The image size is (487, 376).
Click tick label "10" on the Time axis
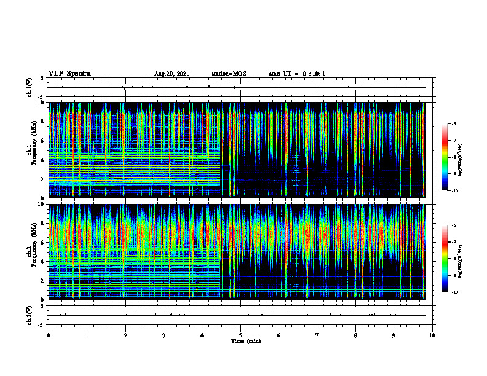point(432,335)
